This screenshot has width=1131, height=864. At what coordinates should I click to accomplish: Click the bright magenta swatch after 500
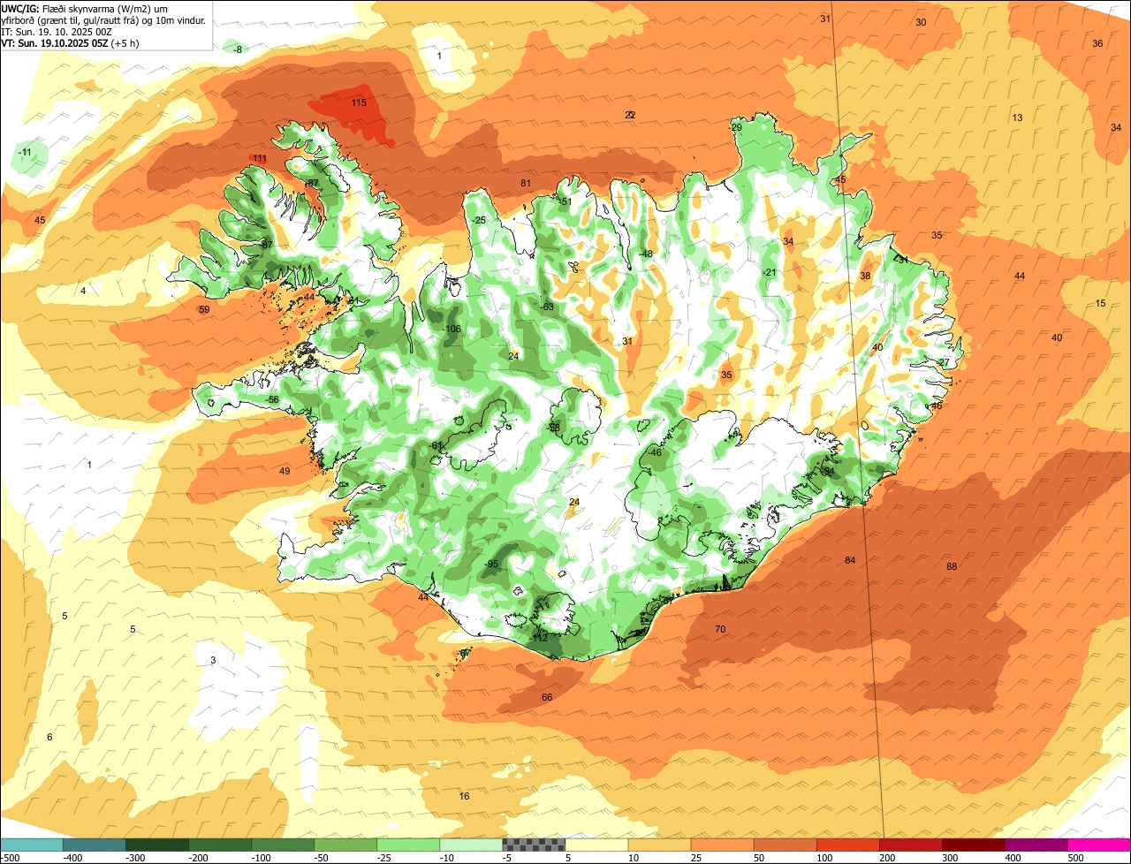click(x=1099, y=845)
